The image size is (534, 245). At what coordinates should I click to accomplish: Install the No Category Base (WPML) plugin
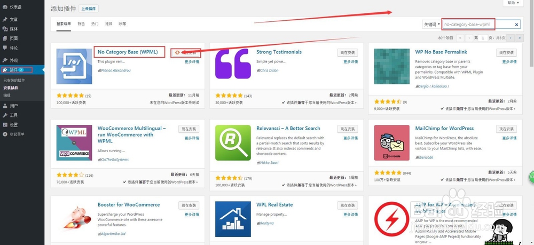click(x=185, y=53)
